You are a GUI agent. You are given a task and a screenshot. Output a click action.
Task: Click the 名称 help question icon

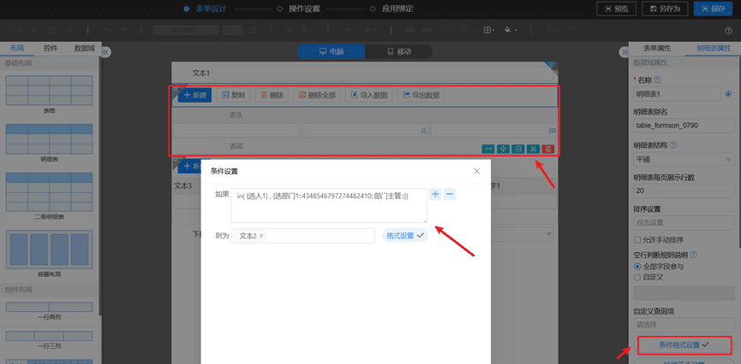tap(657, 80)
